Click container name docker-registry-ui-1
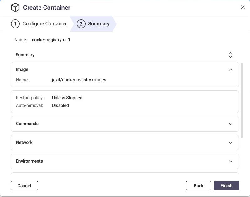 pyautogui.click(x=51, y=40)
